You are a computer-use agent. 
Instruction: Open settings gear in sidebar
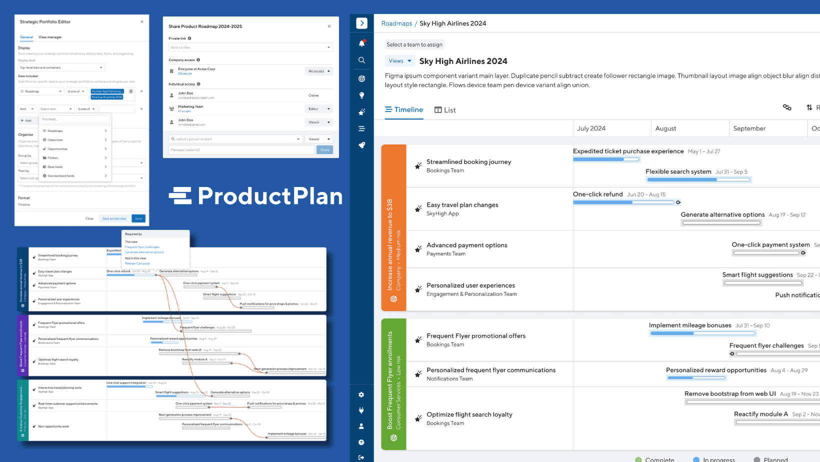[x=361, y=394]
